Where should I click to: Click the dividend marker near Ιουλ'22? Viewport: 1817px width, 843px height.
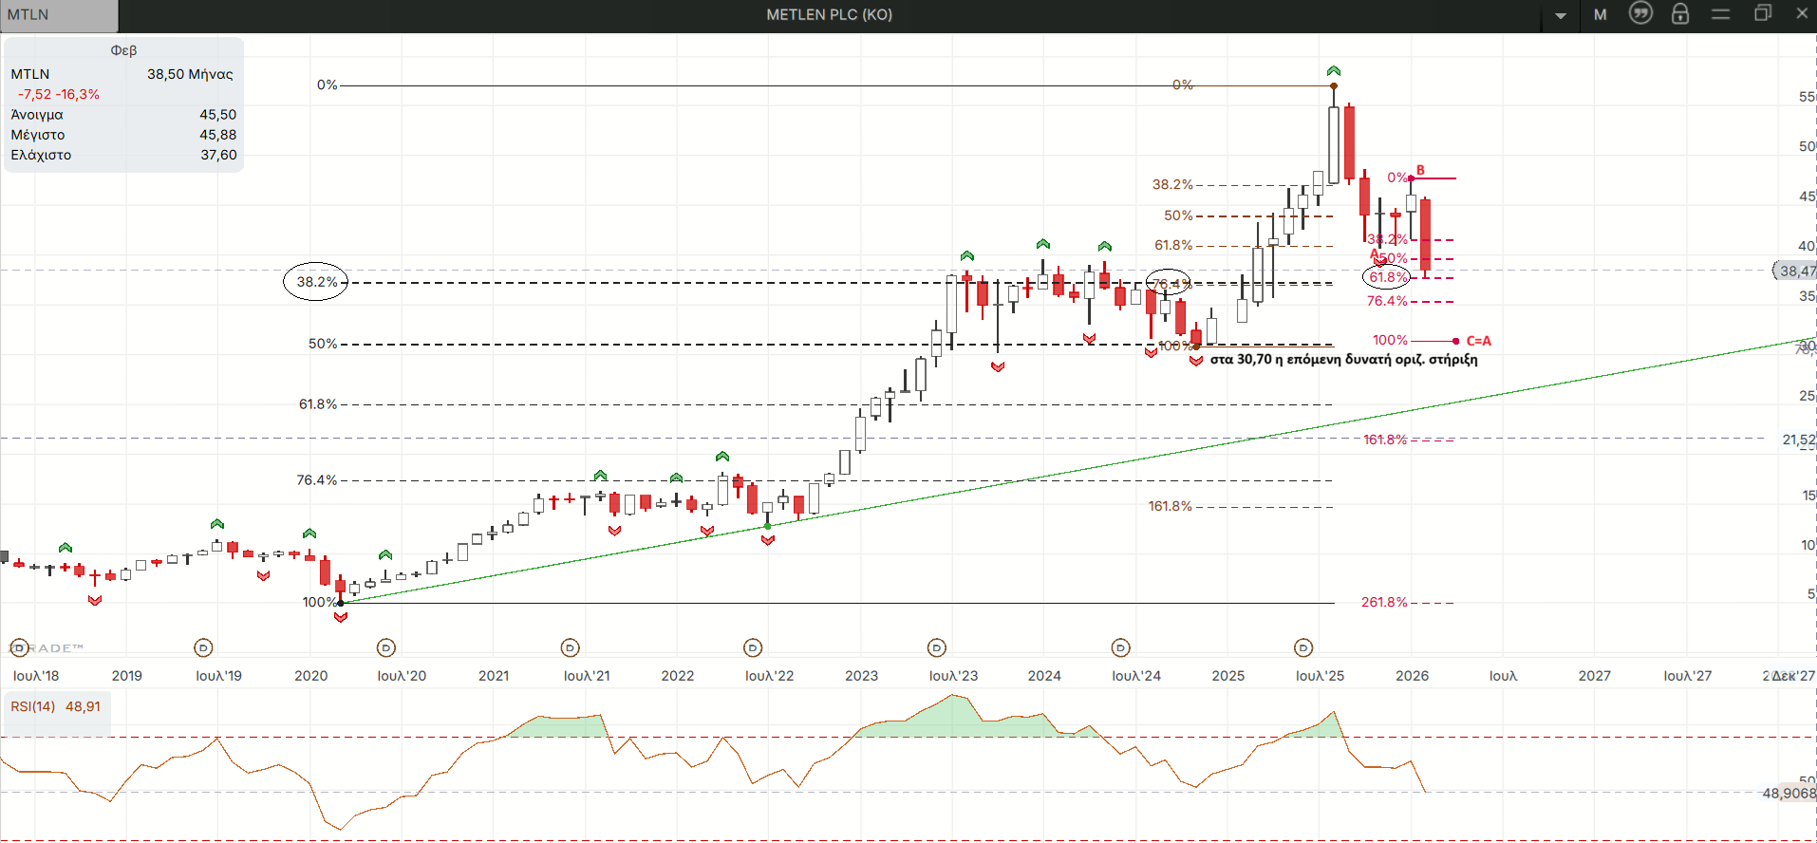point(753,647)
